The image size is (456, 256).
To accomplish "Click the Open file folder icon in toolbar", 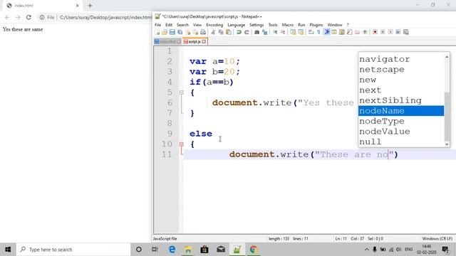I will 165,32.
